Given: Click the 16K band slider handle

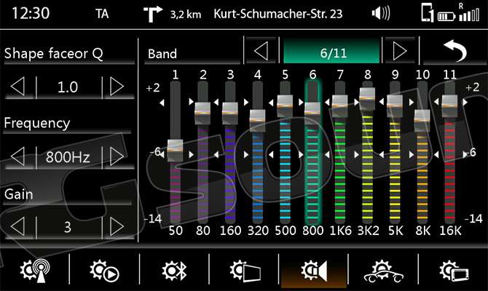Looking at the screenshot, I should [449, 105].
